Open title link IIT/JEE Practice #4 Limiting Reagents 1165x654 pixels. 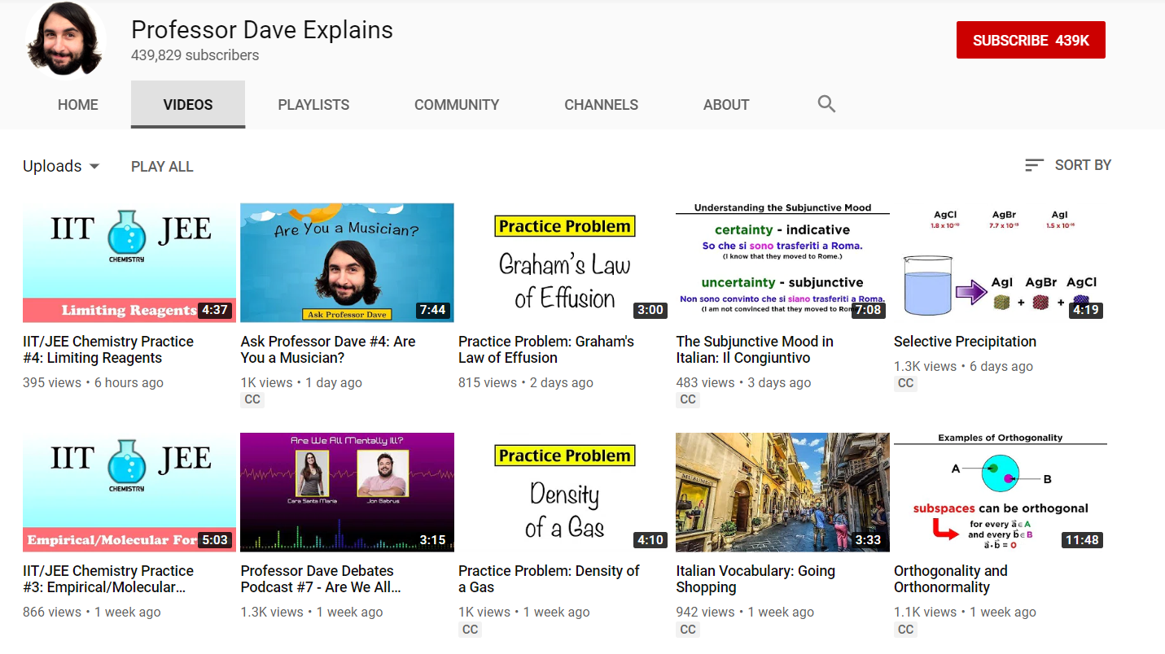tap(108, 350)
